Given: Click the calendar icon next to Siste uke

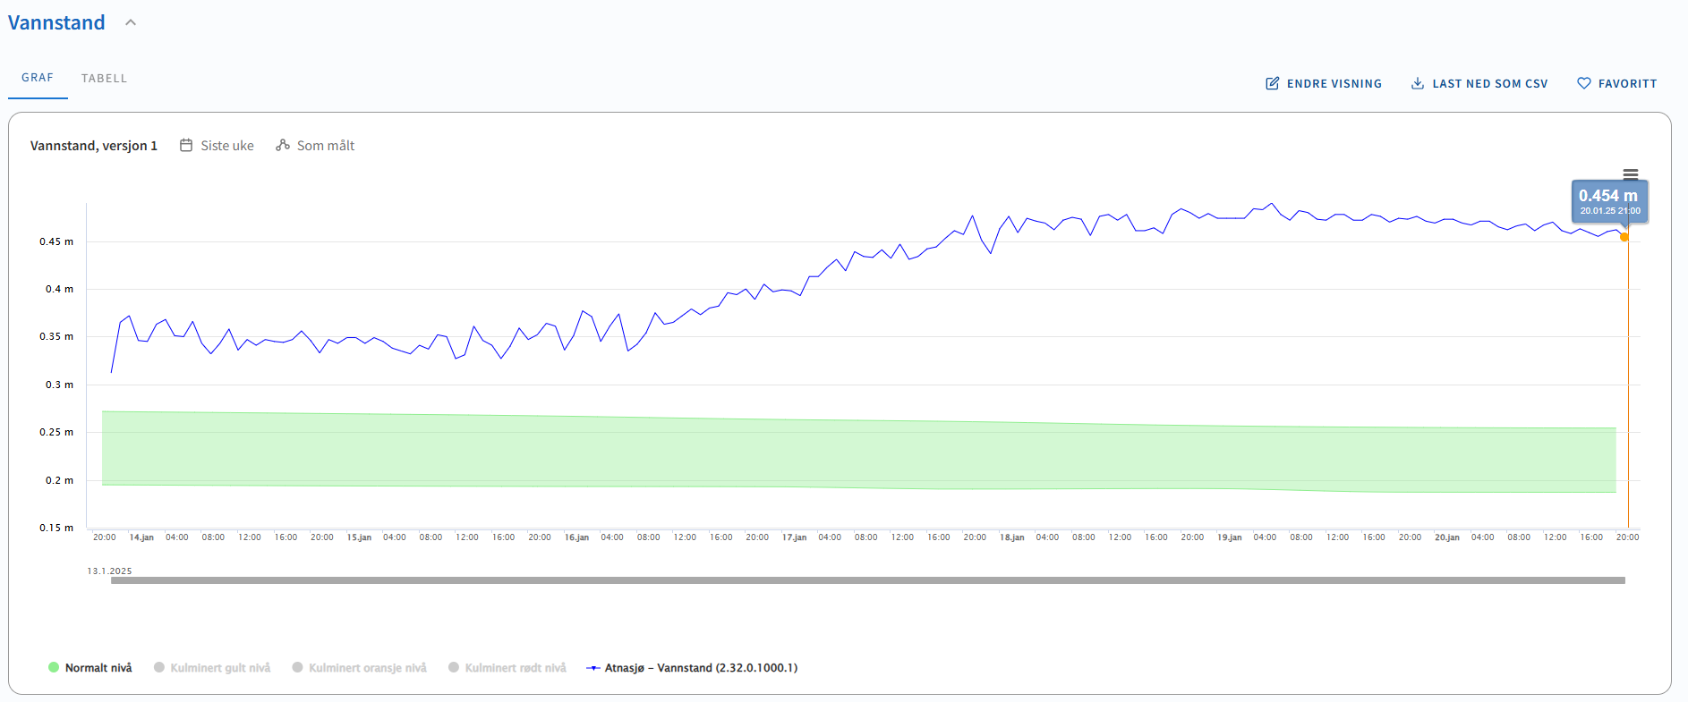Looking at the screenshot, I should [x=186, y=145].
